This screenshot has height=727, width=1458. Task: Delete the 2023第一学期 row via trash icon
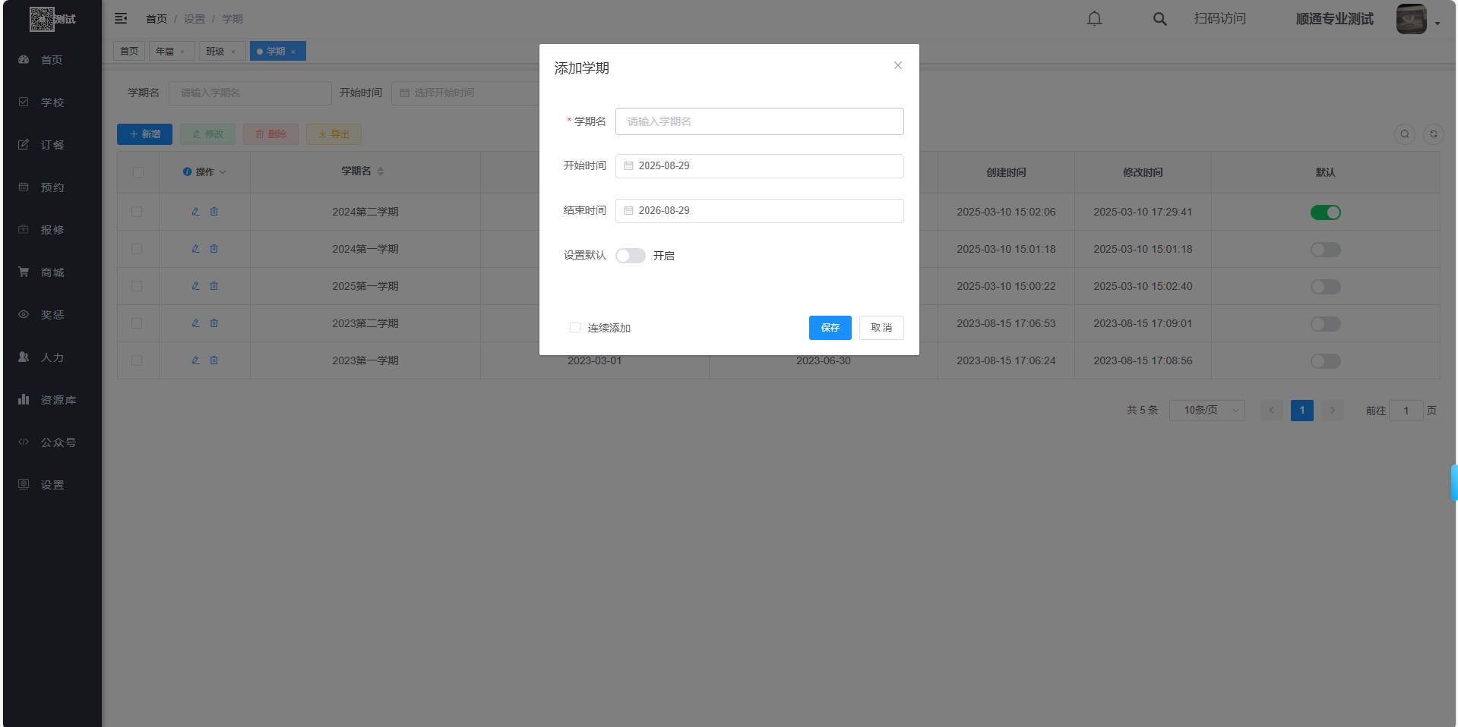pyautogui.click(x=214, y=360)
